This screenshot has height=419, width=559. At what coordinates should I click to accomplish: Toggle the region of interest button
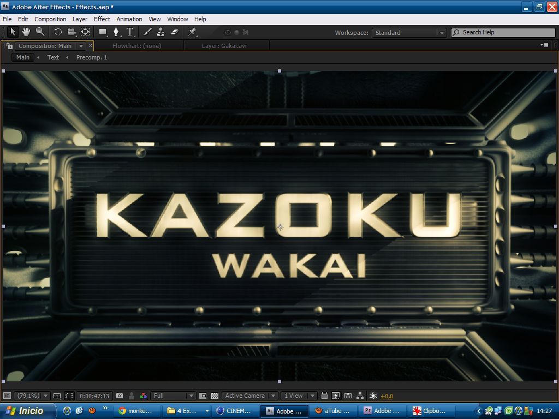203,396
